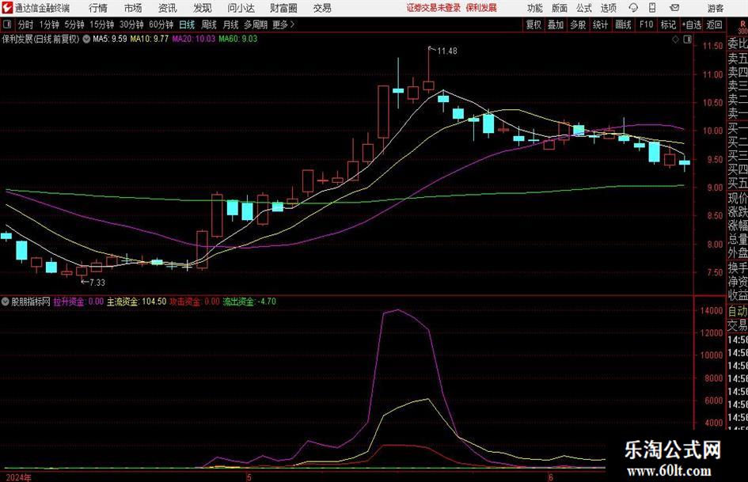
Task: Open the 行情 menu
Action: point(98,8)
